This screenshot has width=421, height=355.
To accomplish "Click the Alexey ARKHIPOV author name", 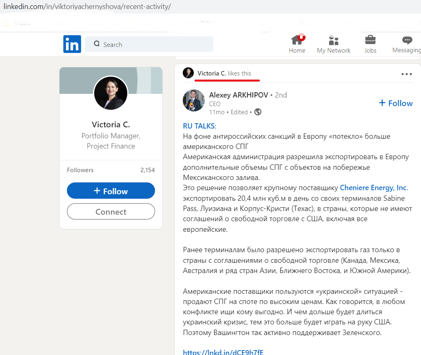I will [x=238, y=95].
